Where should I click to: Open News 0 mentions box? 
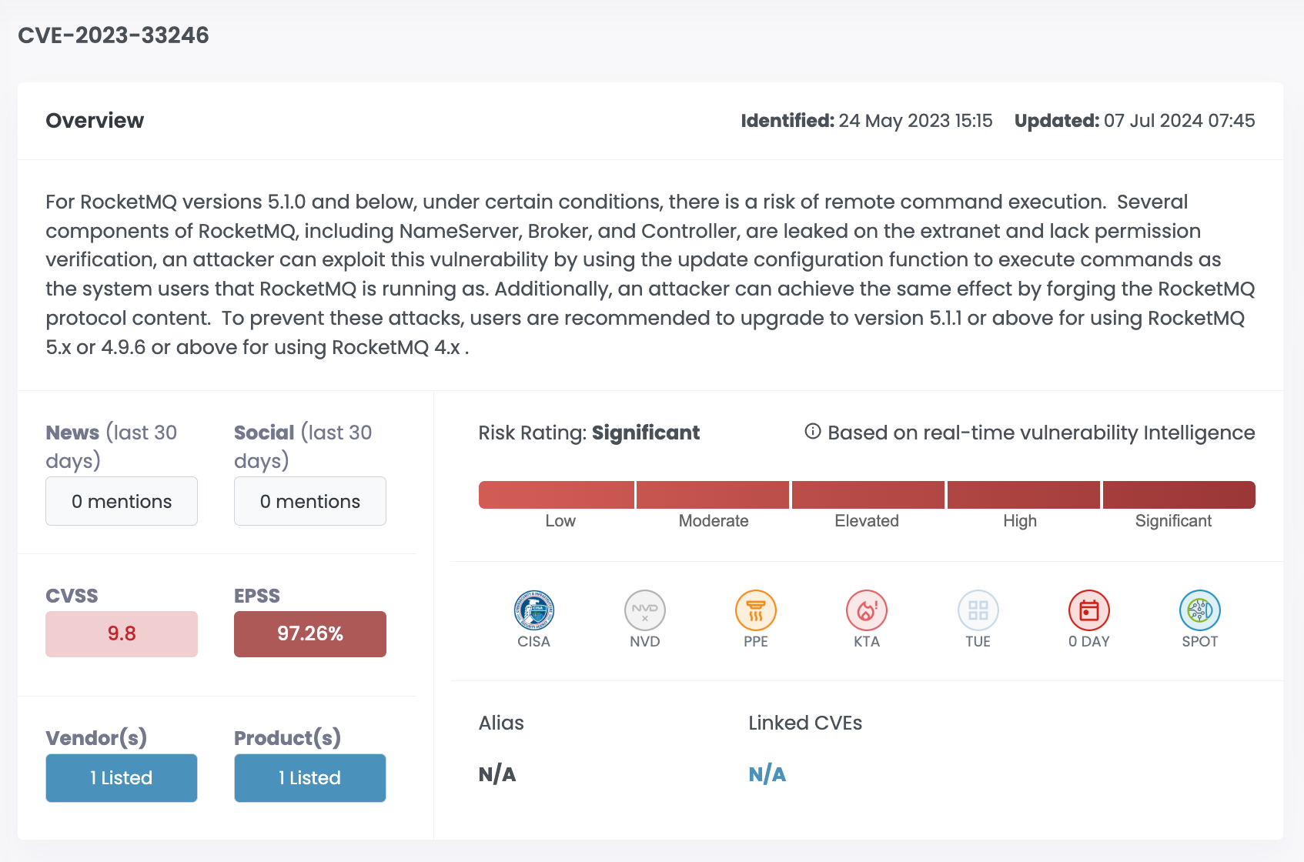pyautogui.click(x=122, y=501)
